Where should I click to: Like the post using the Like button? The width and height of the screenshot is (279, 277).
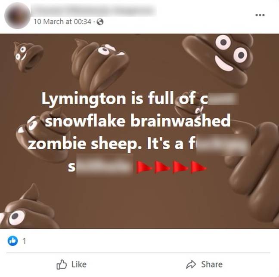click(71, 265)
